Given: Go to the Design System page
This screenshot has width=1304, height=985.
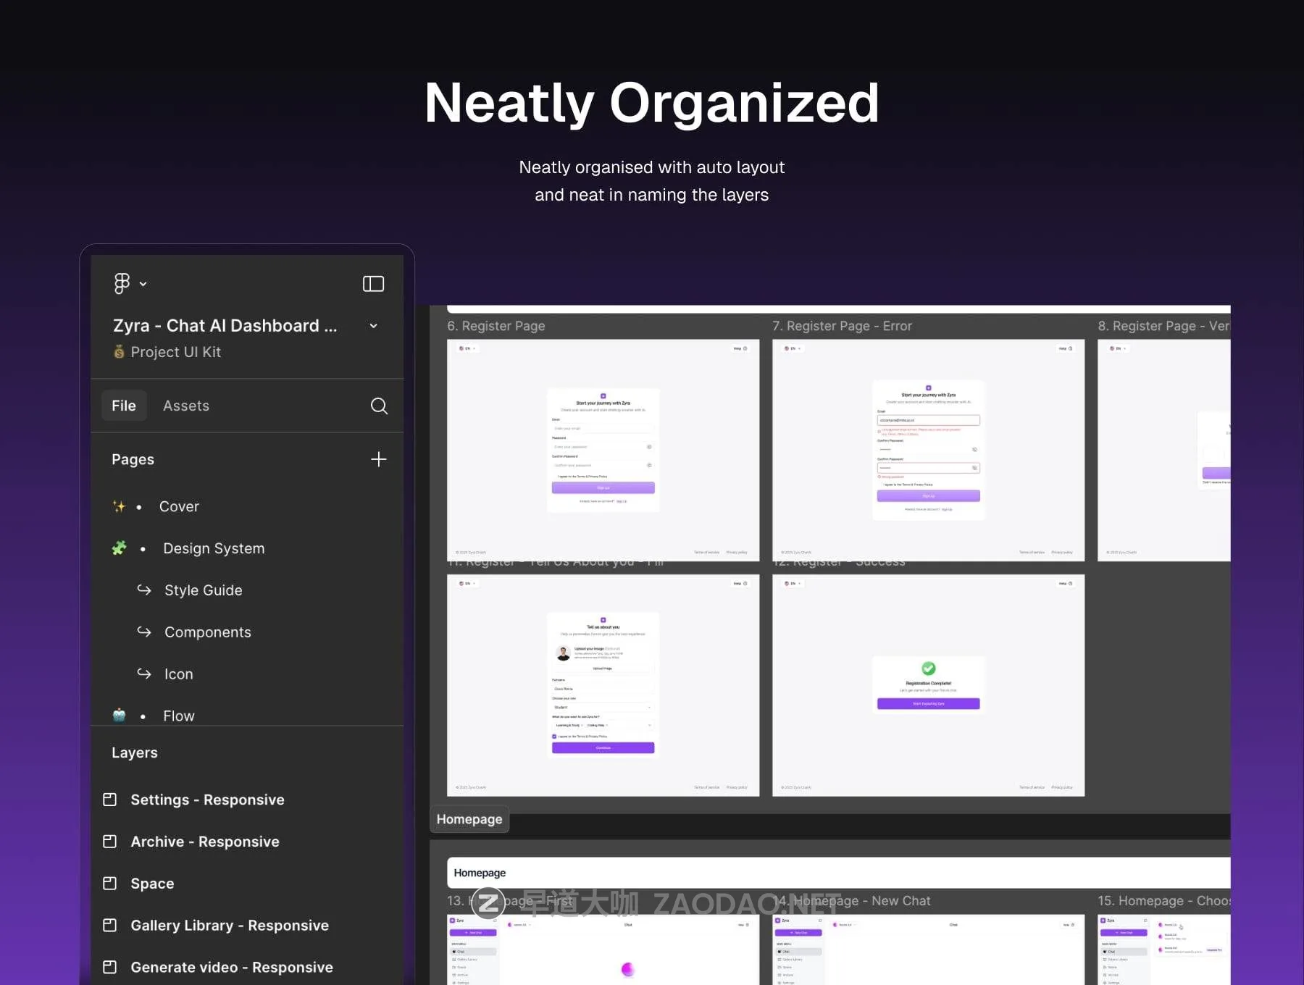Looking at the screenshot, I should [214, 549].
